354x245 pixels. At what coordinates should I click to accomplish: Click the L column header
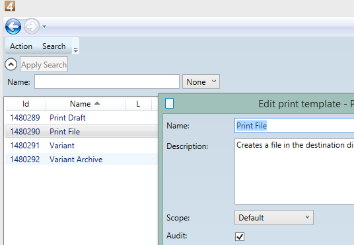tap(138, 104)
